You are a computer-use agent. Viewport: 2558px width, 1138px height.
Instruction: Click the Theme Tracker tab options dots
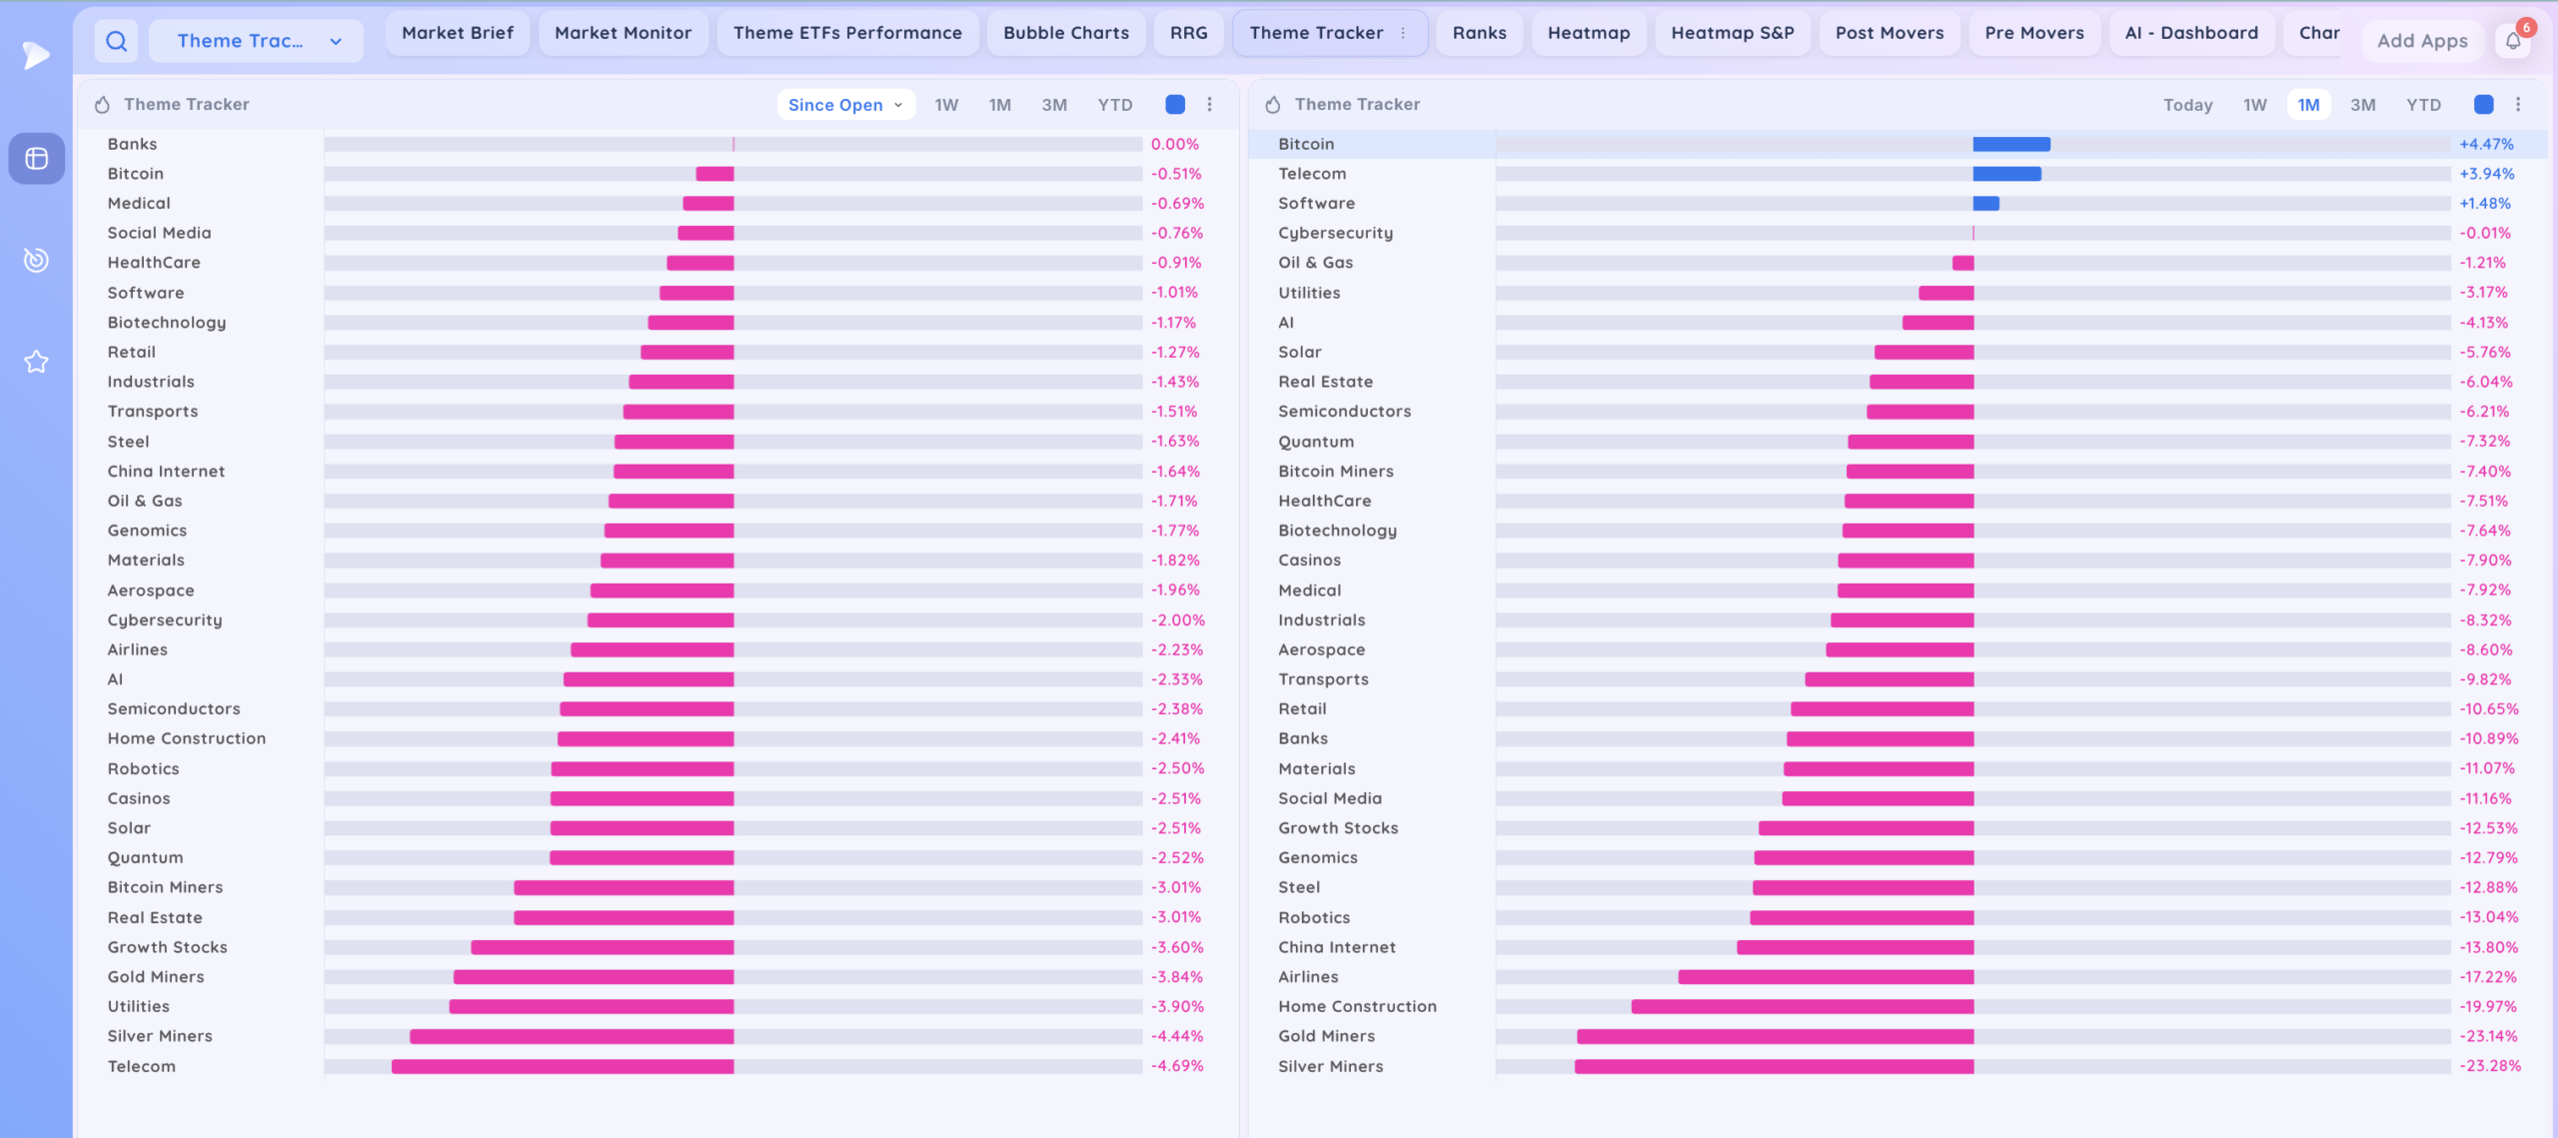click(1403, 33)
